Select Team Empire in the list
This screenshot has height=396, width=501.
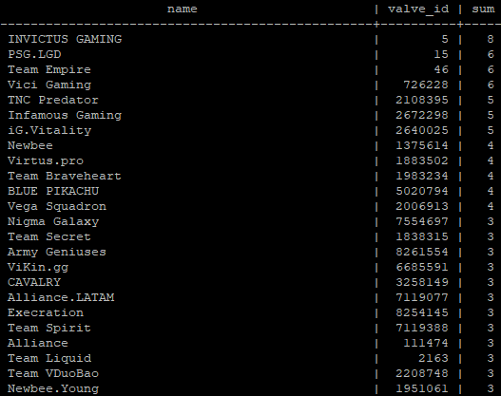coord(49,69)
